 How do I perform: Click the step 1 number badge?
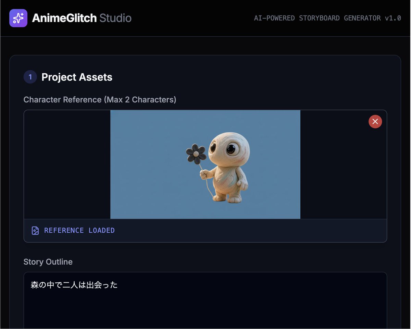(x=30, y=77)
